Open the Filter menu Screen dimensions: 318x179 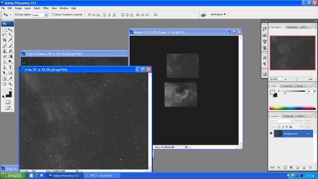pyautogui.click(x=46, y=8)
